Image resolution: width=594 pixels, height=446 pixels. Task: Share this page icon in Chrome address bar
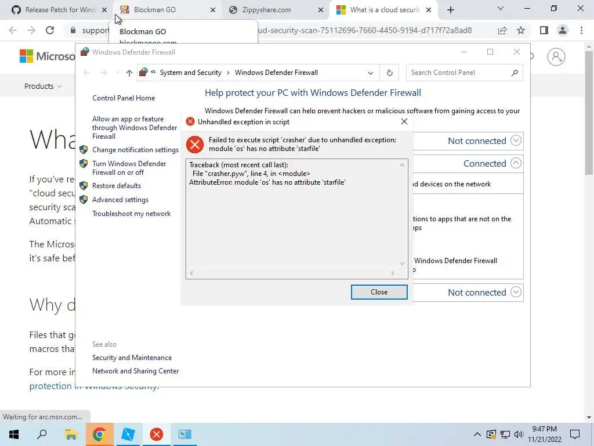[x=502, y=30]
